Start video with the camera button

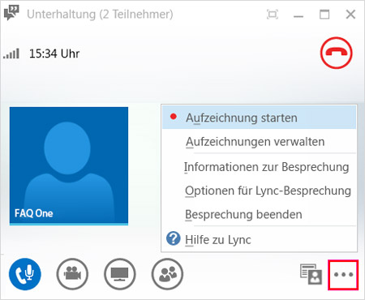tap(72, 274)
